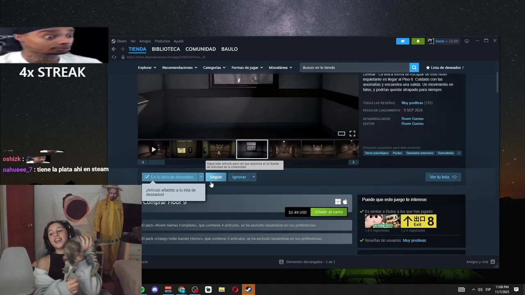Screen dimensions: 525x295
Task: Open the Amigos y chat panel
Action: click(480, 262)
